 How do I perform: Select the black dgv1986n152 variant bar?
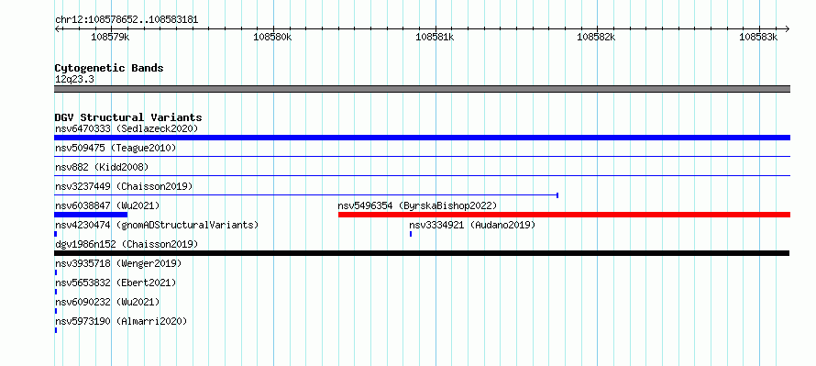coord(422,253)
